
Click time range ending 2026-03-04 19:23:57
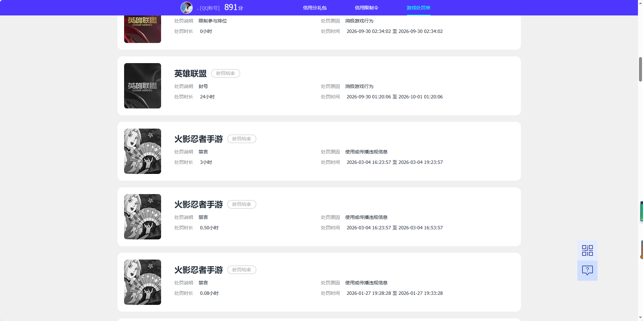pos(394,162)
